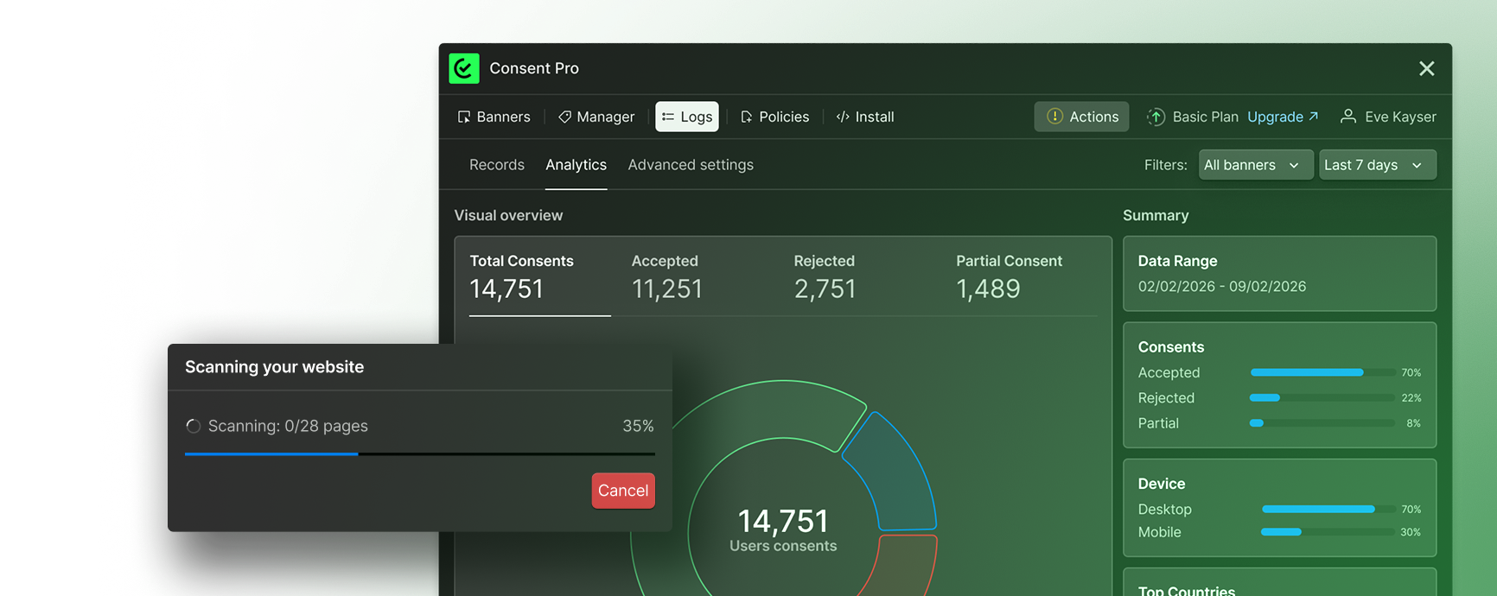Click the Install code icon
Image resolution: width=1497 pixels, height=596 pixels.
[x=843, y=117]
